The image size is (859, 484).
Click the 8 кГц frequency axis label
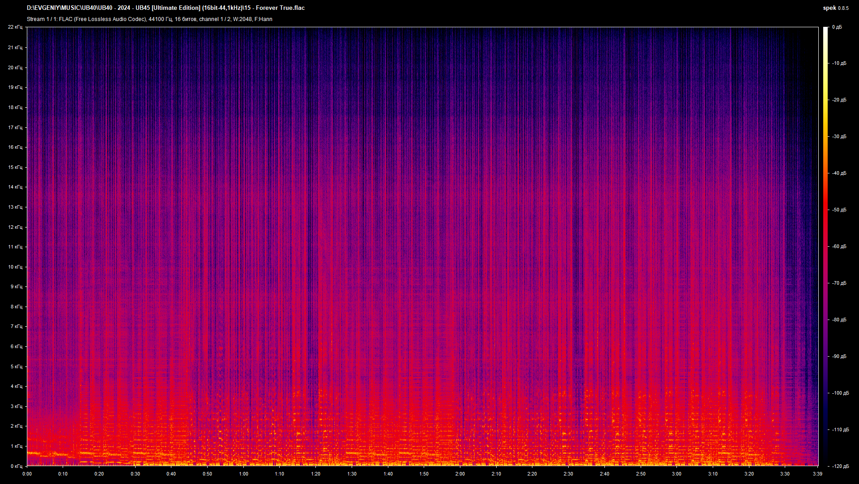coord(16,307)
